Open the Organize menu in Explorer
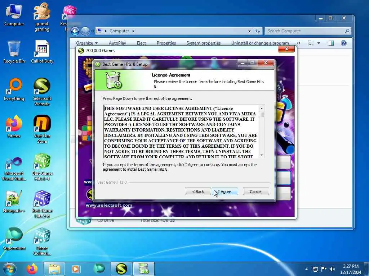369x276 pixels. pos(86,43)
